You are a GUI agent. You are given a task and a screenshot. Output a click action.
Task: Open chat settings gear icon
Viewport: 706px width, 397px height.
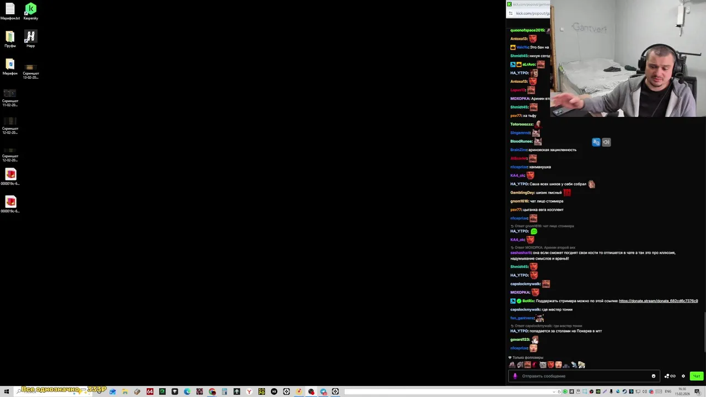coord(683,376)
